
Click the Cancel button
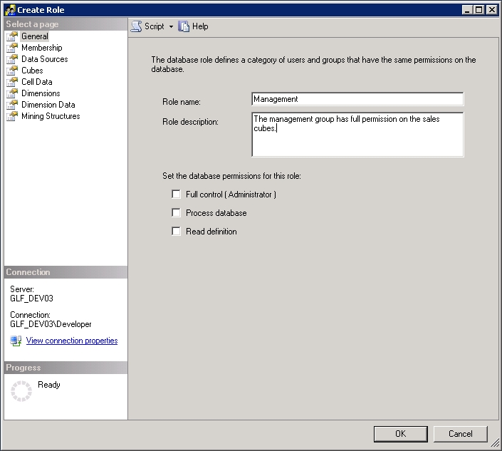[461, 434]
